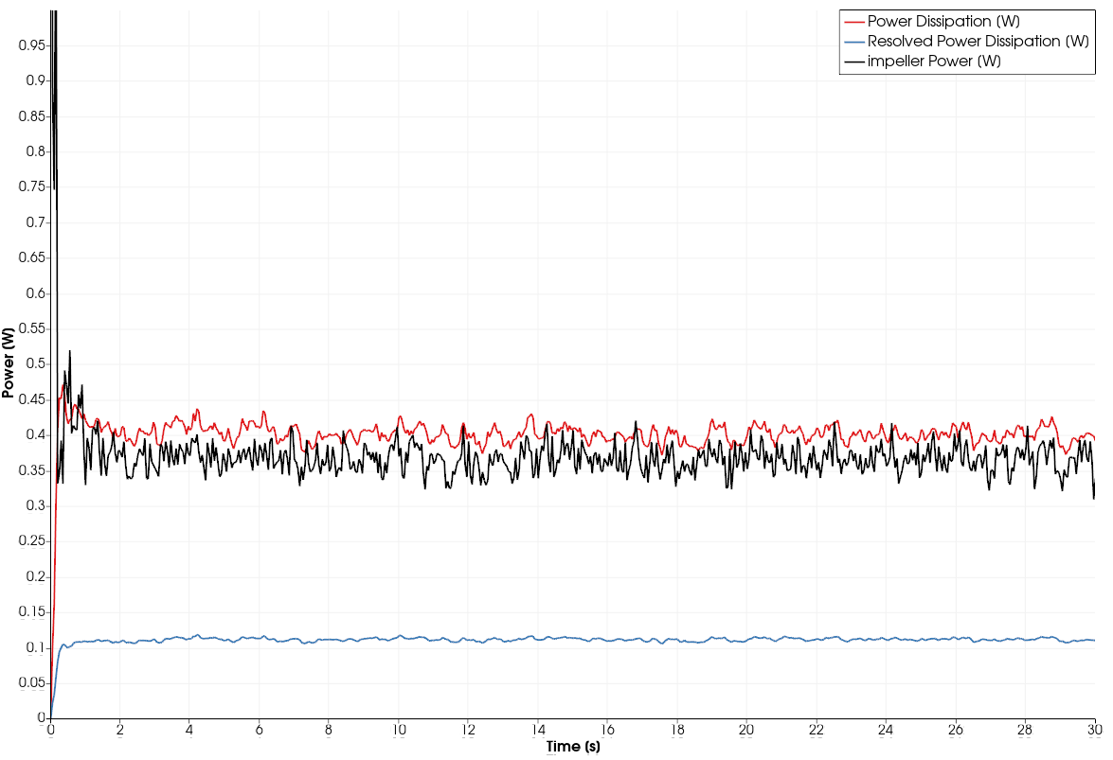The width and height of the screenshot is (1113, 760).
Task: Click the black line sample in the legend
Action: 853,62
